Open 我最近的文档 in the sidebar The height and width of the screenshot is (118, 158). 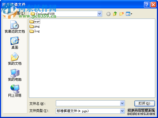(15, 27)
